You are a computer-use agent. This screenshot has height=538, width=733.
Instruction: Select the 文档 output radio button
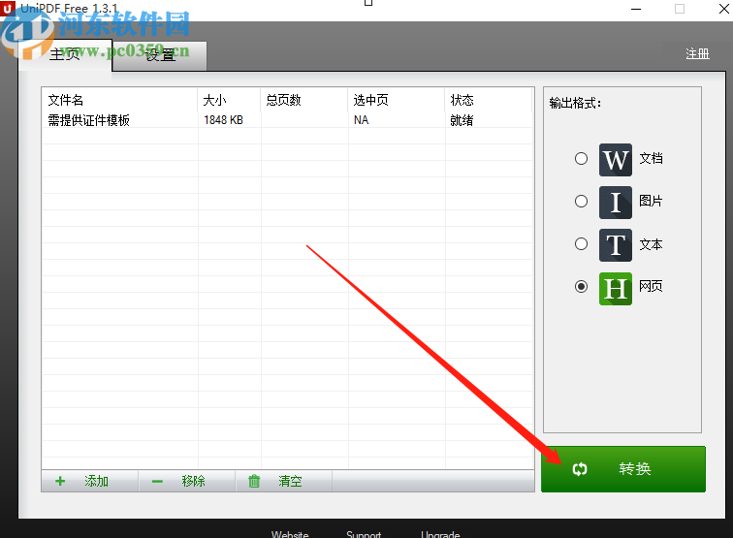click(x=581, y=158)
